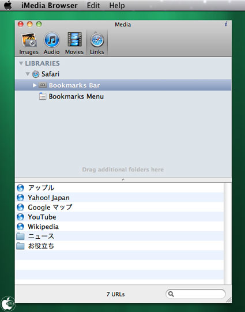
Task: Select the Movies filmstrip icon
Action: [74, 40]
